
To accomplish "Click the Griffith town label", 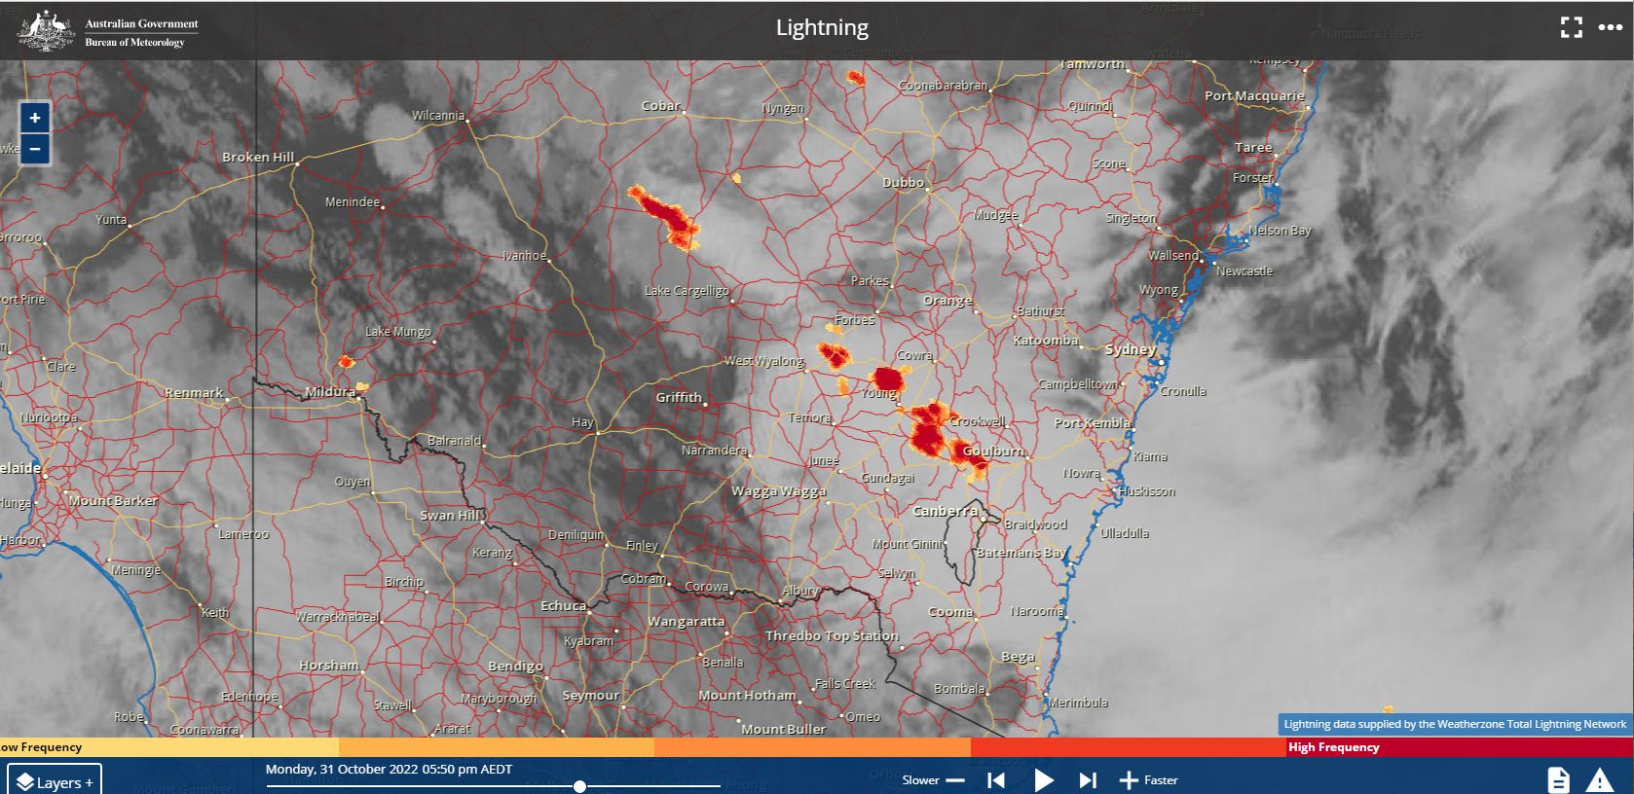I will pos(679,397).
